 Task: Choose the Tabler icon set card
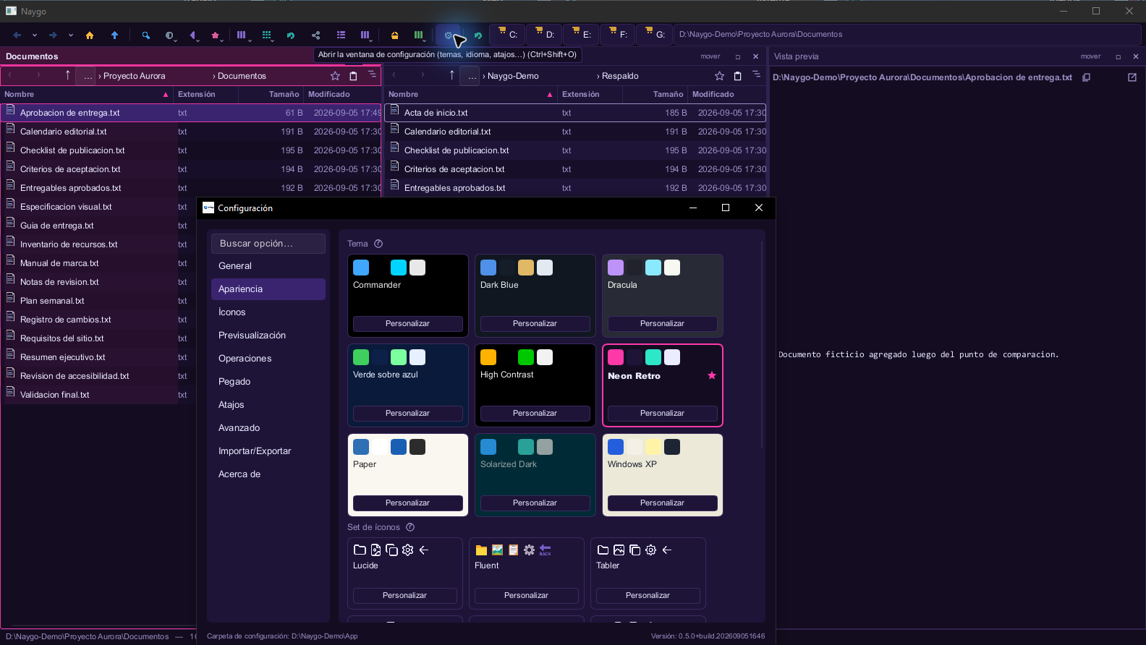point(648,573)
